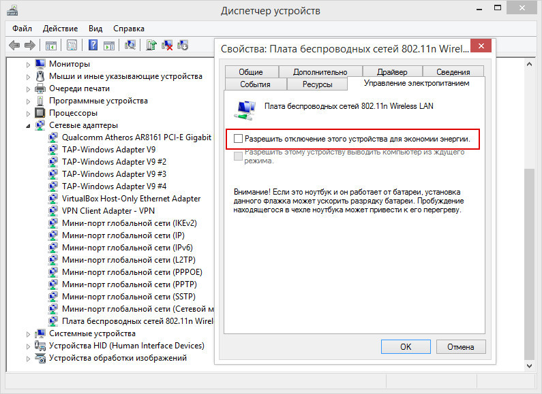Click the Системные устройства icon
The height and width of the screenshot is (394, 542).
pyautogui.click(x=40, y=333)
